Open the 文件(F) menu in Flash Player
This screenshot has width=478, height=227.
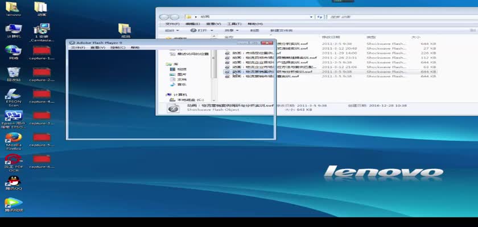tap(78, 48)
